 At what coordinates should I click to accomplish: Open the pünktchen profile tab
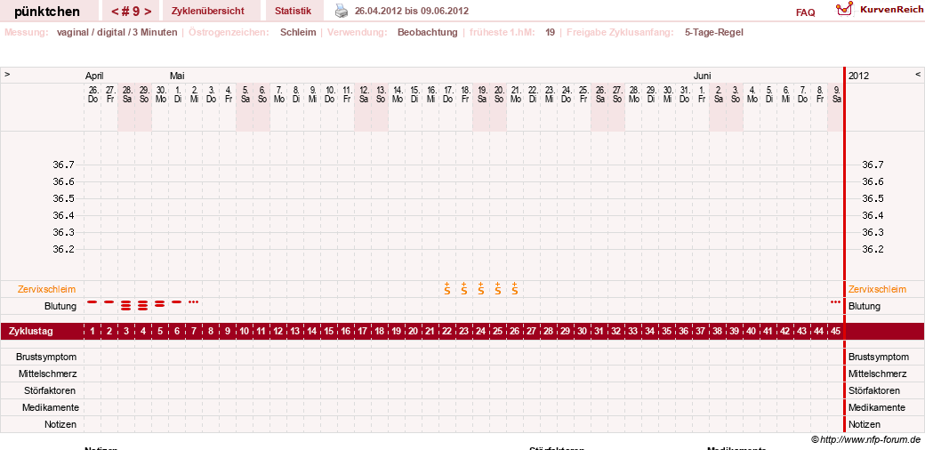click(x=47, y=12)
